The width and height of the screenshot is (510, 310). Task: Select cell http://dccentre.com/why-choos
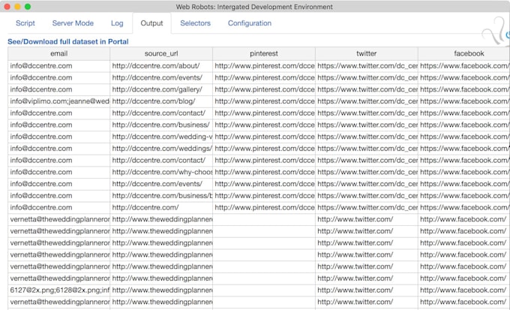[161, 172]
